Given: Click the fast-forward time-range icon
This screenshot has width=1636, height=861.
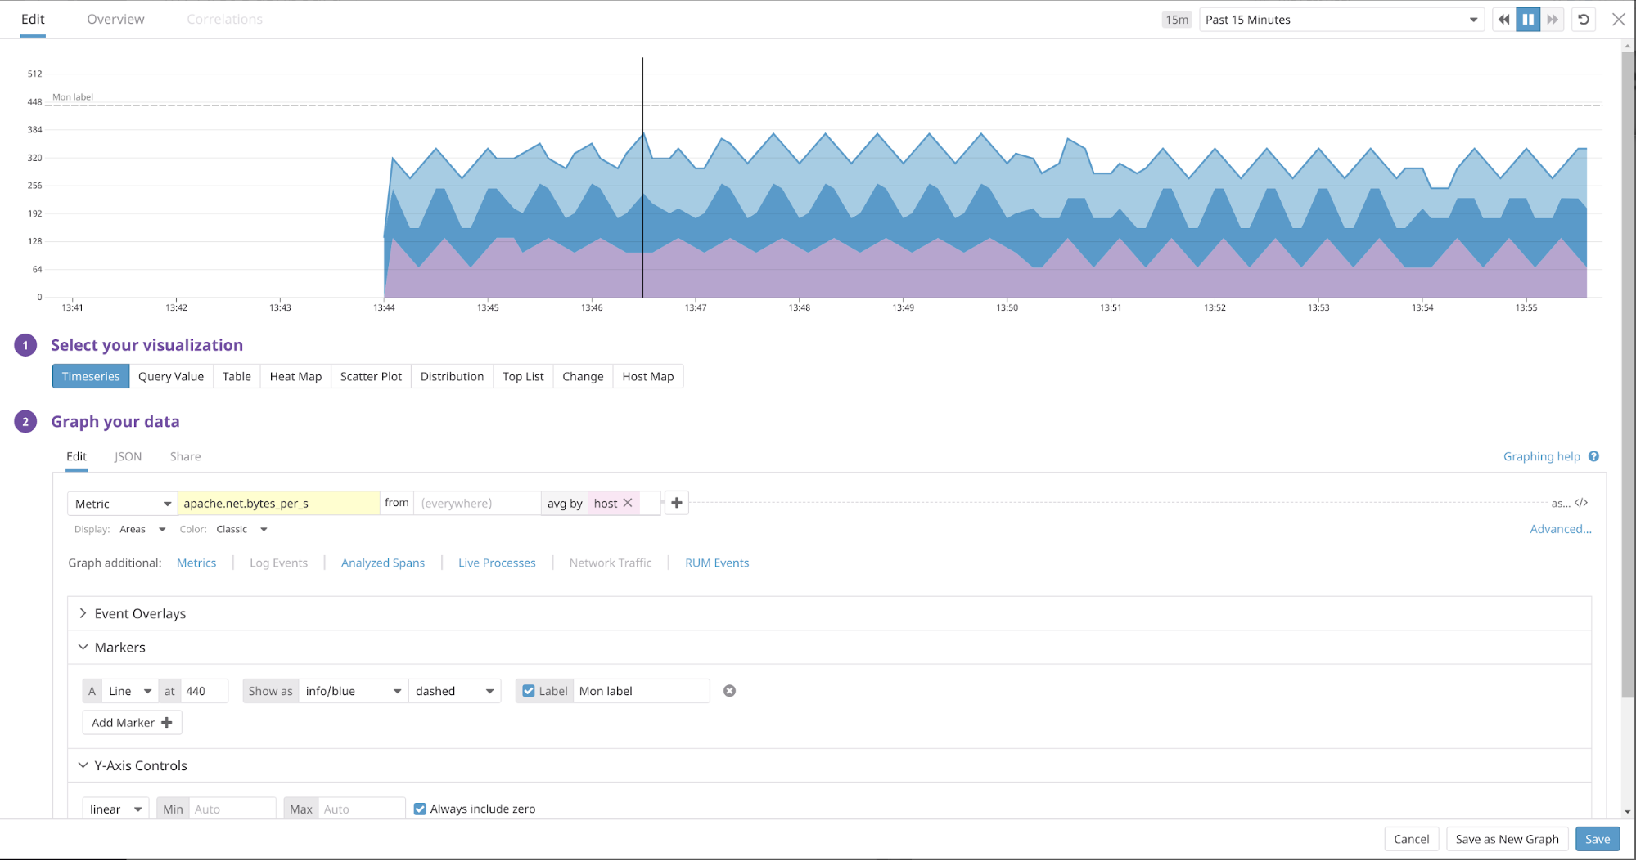Looking at the screenshot, I should tap(1553, 20).
